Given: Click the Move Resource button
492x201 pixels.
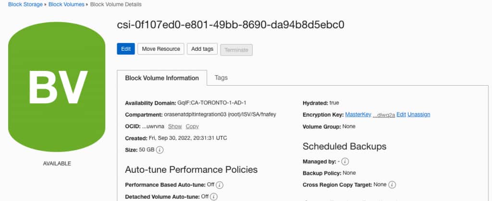Looking at the screenshot, I should [x=161, y=49].
